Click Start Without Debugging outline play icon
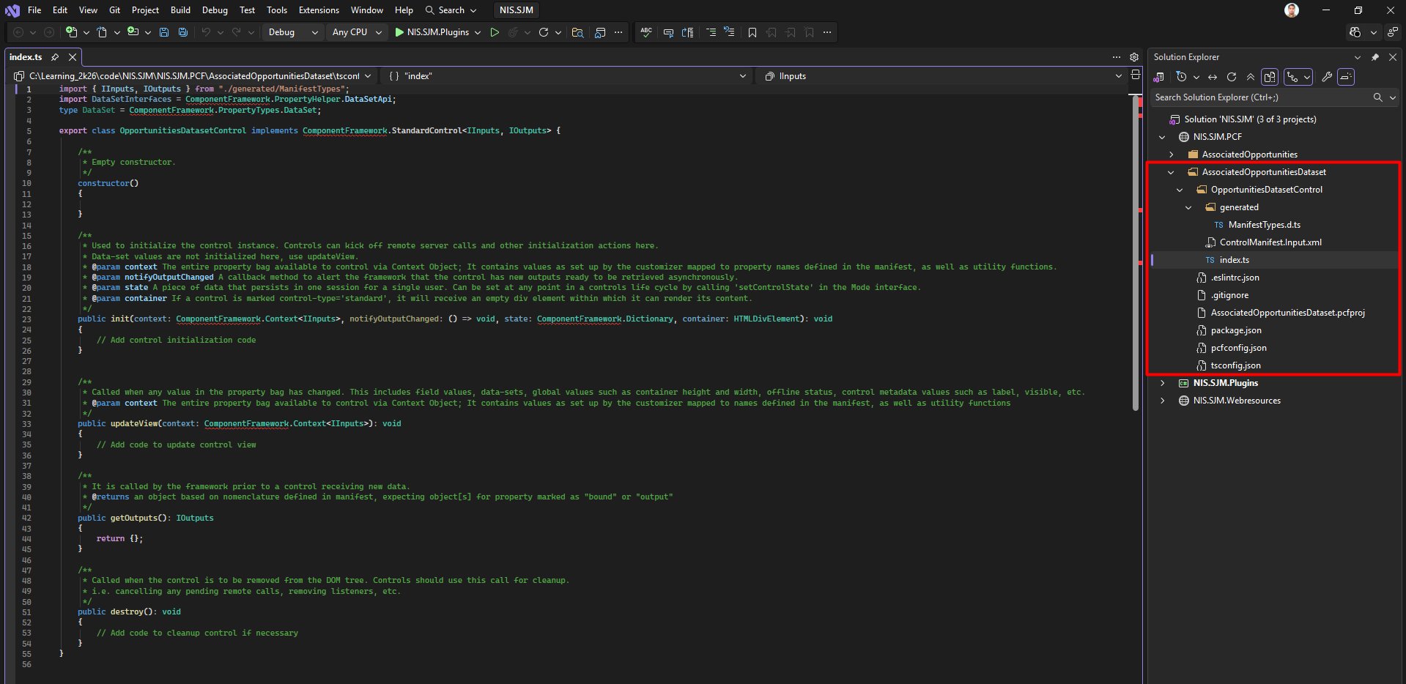The height and width of the screenshot is (684, 1406). [x=495, y=32]
